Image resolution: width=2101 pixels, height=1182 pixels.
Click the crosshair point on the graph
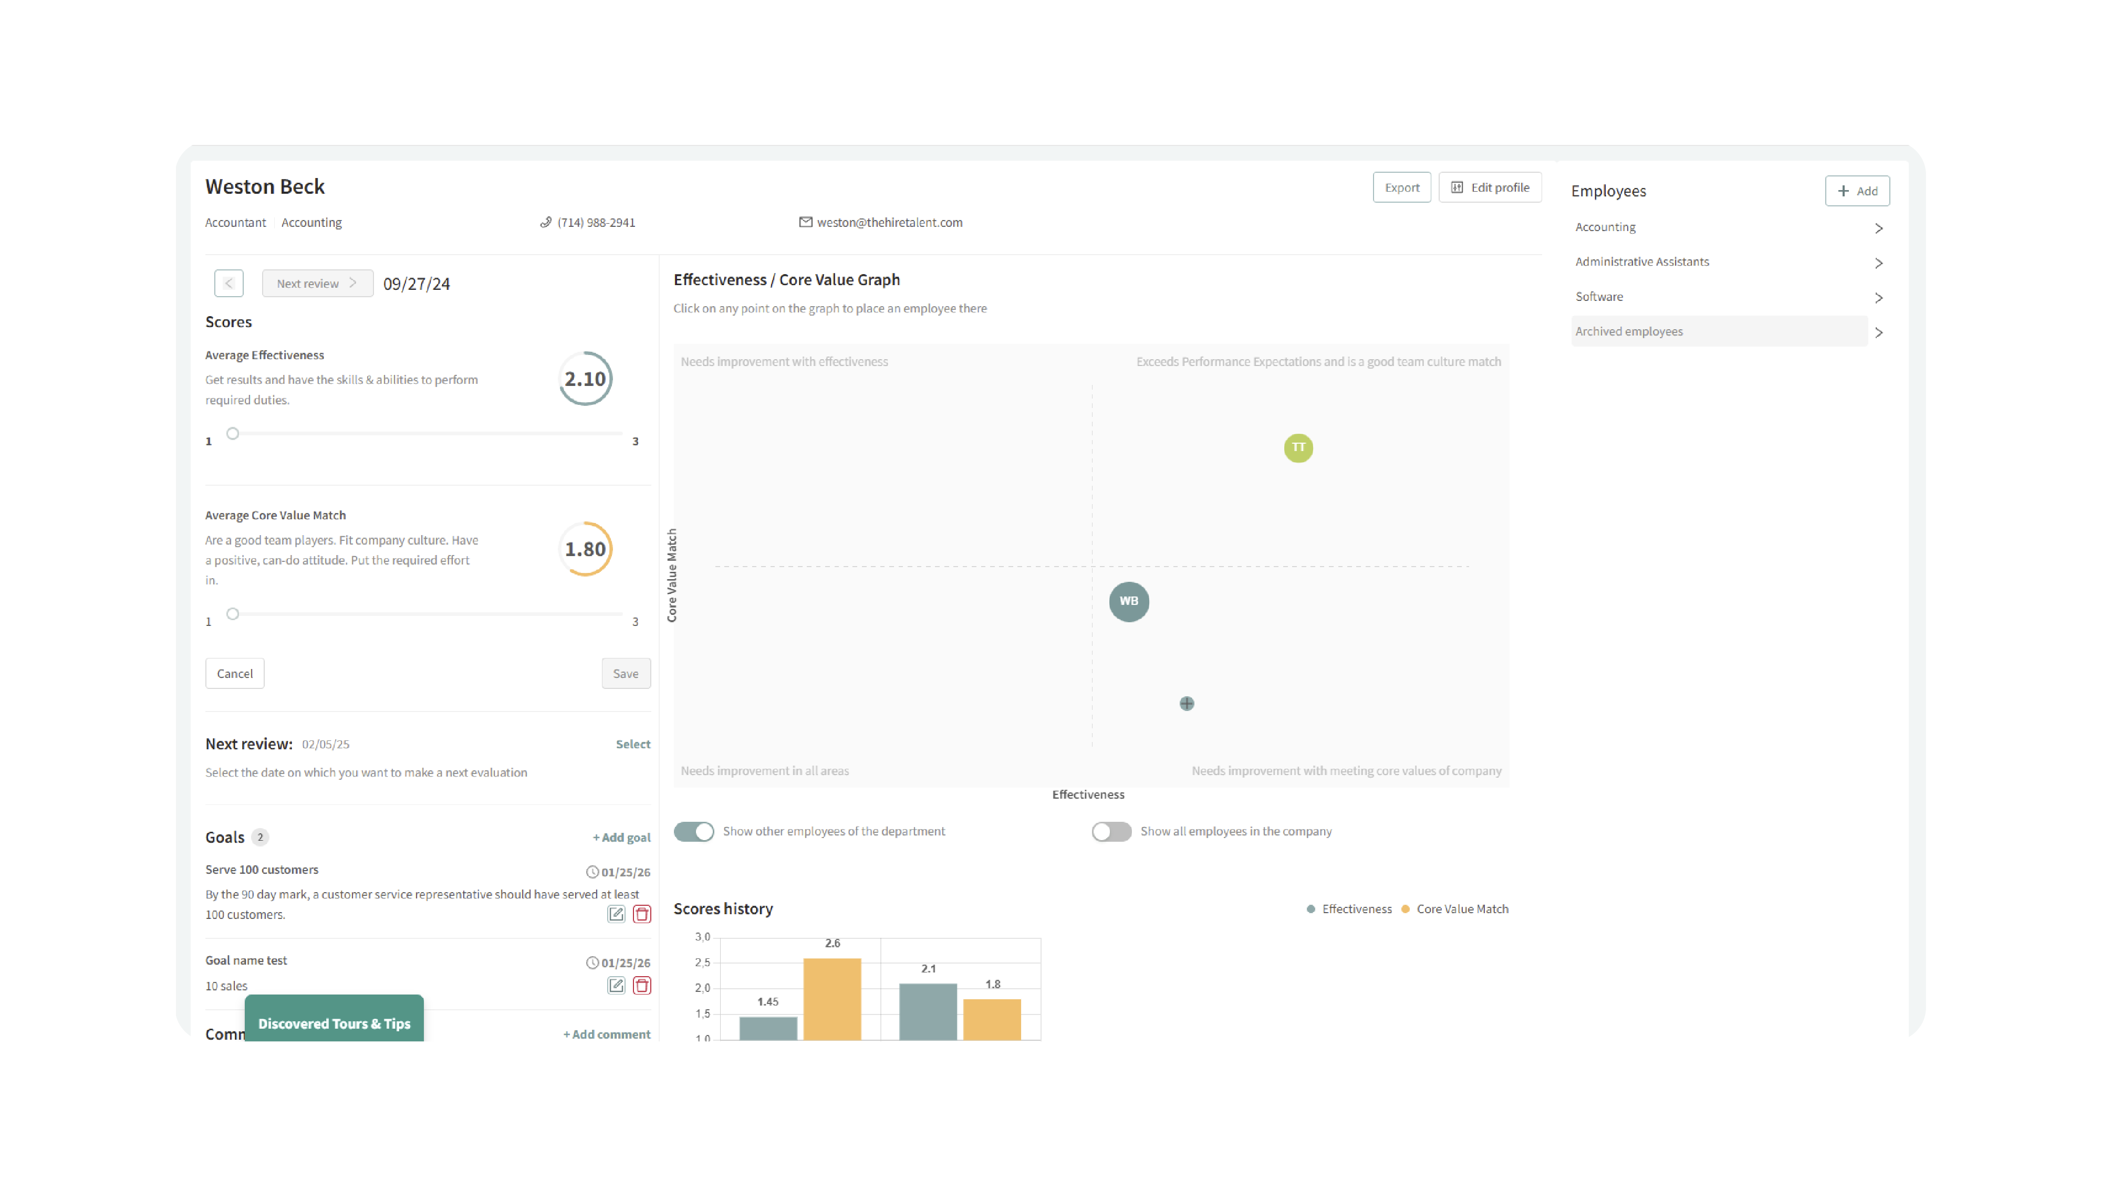coord(1187,704)
